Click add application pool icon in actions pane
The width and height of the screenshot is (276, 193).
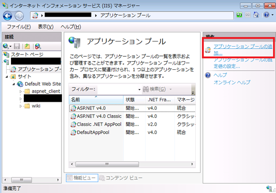208,50
